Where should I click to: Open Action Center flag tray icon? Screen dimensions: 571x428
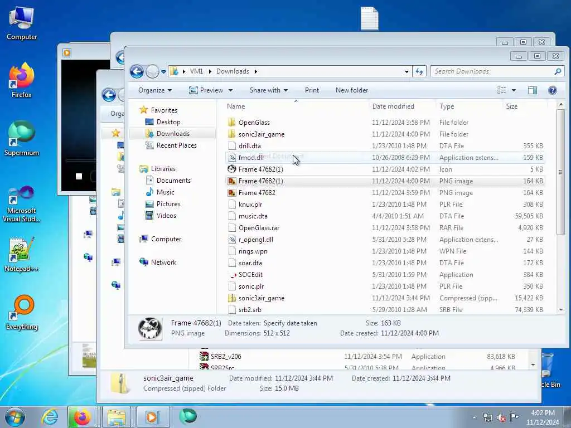point(514,417)
